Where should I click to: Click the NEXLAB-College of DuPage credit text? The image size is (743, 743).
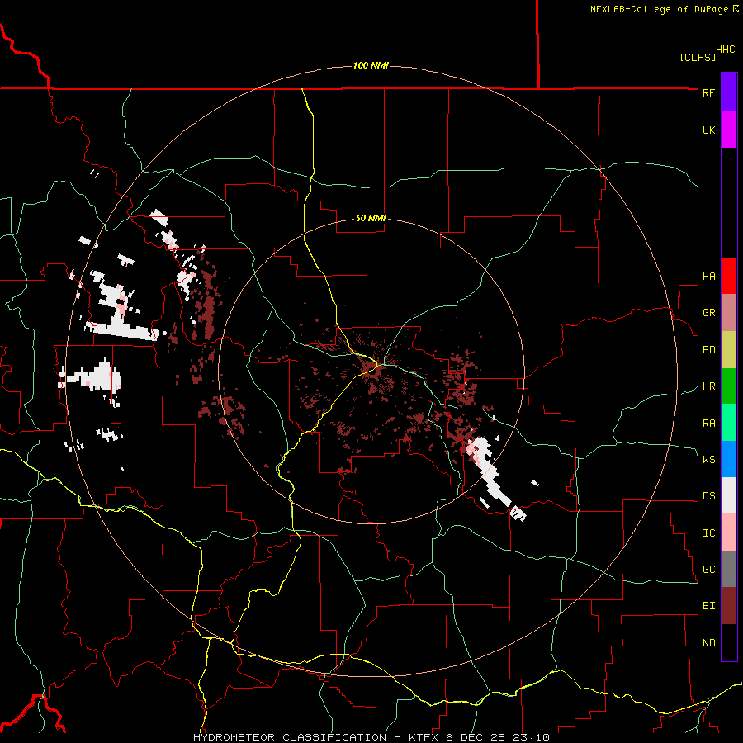(659, 9)
